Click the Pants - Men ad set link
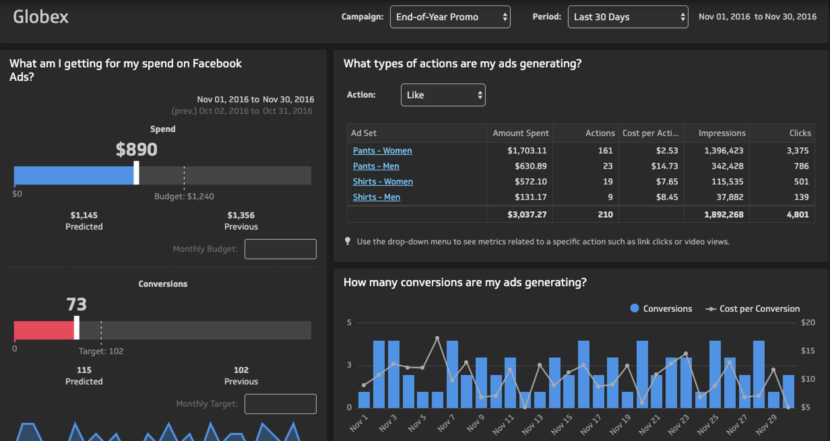 (376, 166)
